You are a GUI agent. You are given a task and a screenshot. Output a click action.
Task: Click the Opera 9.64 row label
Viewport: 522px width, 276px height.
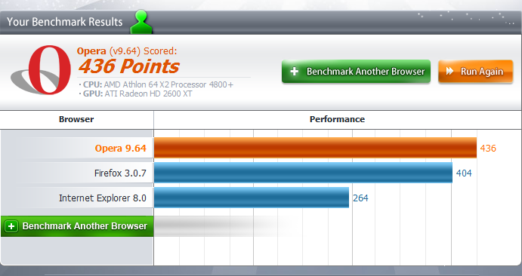tap(121, 148)
